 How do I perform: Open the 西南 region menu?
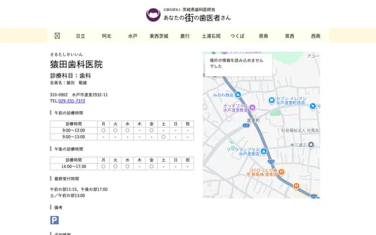[316, 36]
